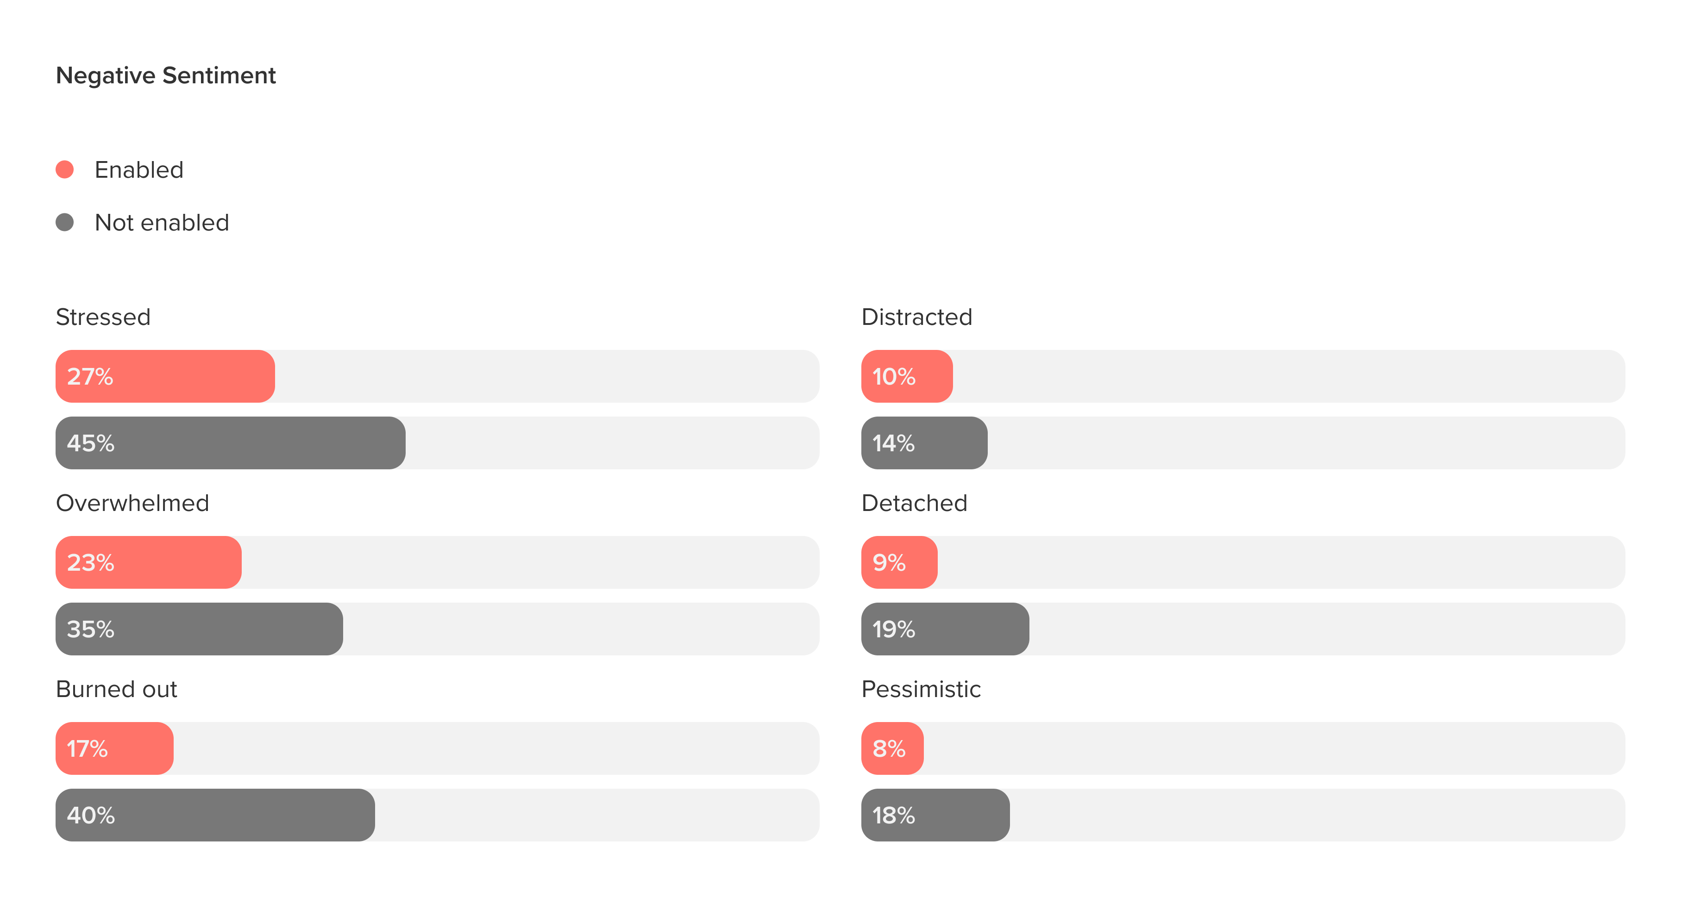Click the 17% Burned out bar
The height and width of the screenshot is (897, 1681).
(x=114, y=748)
